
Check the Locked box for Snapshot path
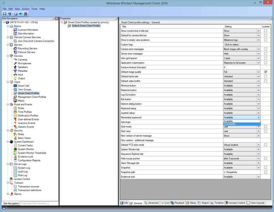click(x=266, y=172)
